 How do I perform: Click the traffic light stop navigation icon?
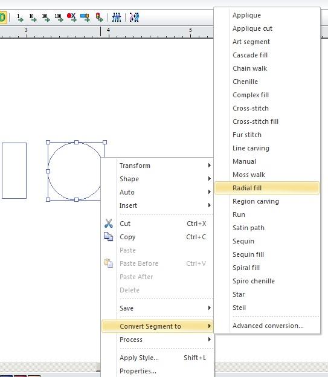tap(99, 18)
